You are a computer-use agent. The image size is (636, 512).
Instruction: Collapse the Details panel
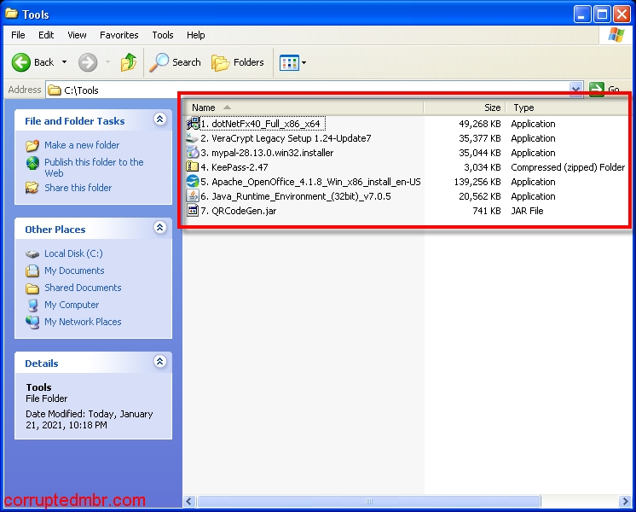pos(159,363)
